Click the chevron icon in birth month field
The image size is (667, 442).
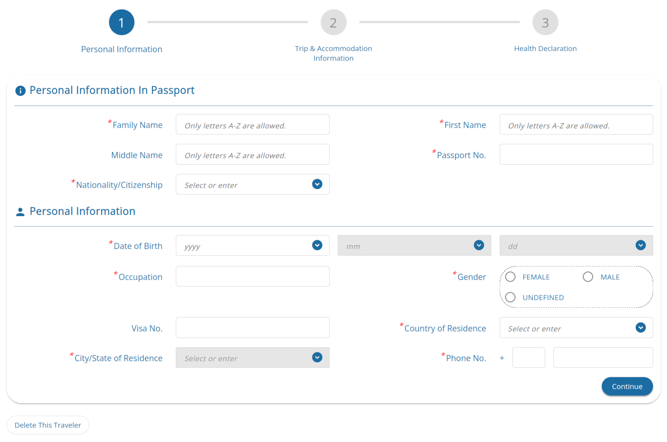coord(479,246)
